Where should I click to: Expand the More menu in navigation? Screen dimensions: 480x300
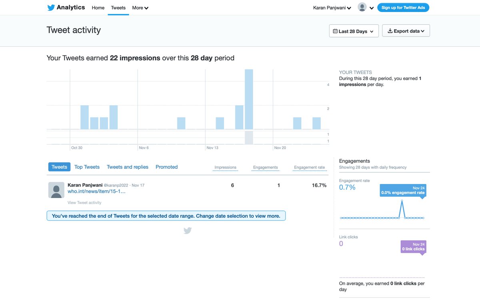pyautogui.click(x=140, y=8)
